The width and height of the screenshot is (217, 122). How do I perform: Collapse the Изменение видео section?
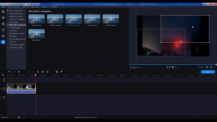pyautogui.click(x=7, y=14)
